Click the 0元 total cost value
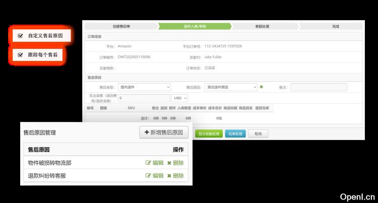378x203 pixels. [219, 118]
